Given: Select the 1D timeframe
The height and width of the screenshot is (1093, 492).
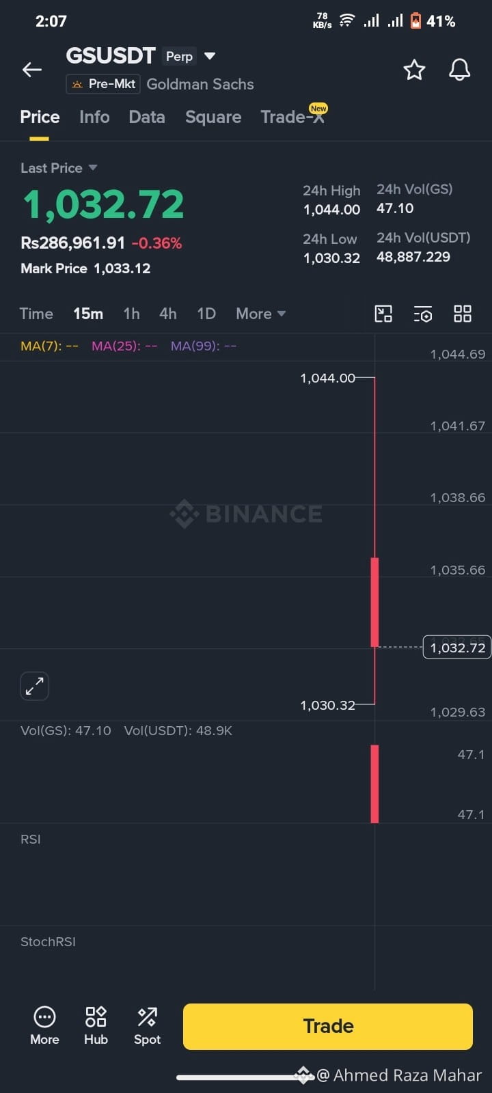Looking at the screenshot, I should tap(206, 314).
